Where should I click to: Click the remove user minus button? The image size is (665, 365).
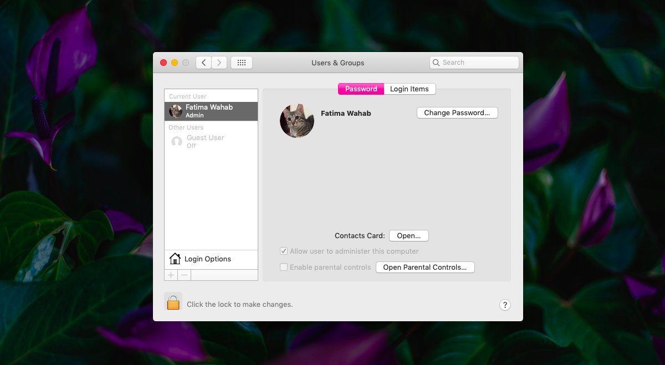[x=185, y=275]
